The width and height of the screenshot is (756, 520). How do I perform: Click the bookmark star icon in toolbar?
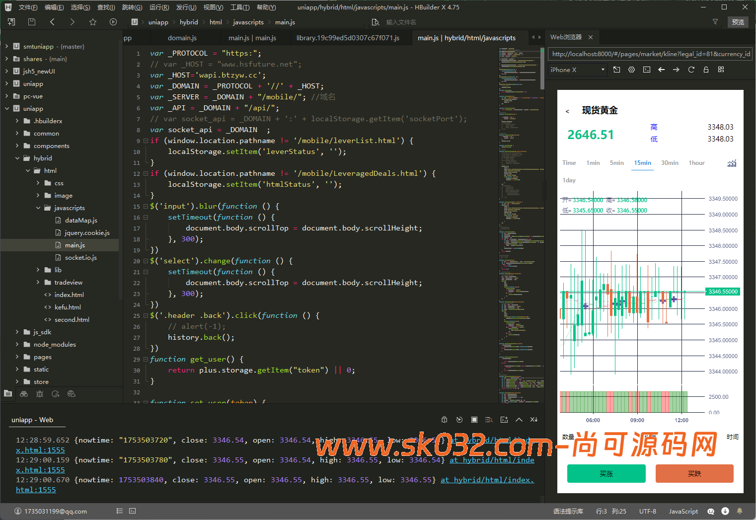pyautogui.click(x=93, y=22)
